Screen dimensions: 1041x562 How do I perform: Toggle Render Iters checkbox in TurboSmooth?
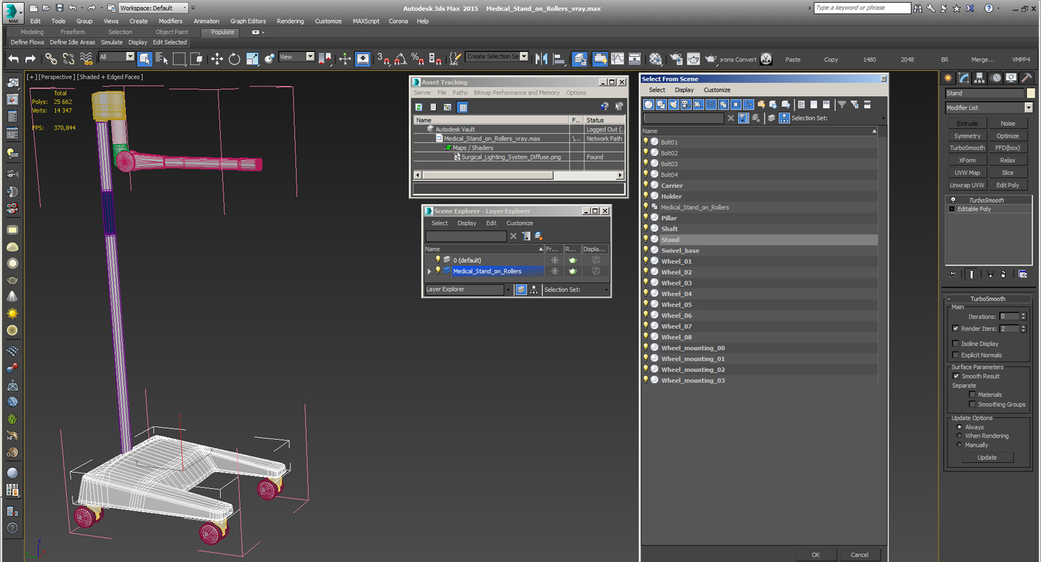(x=955, y=328)
